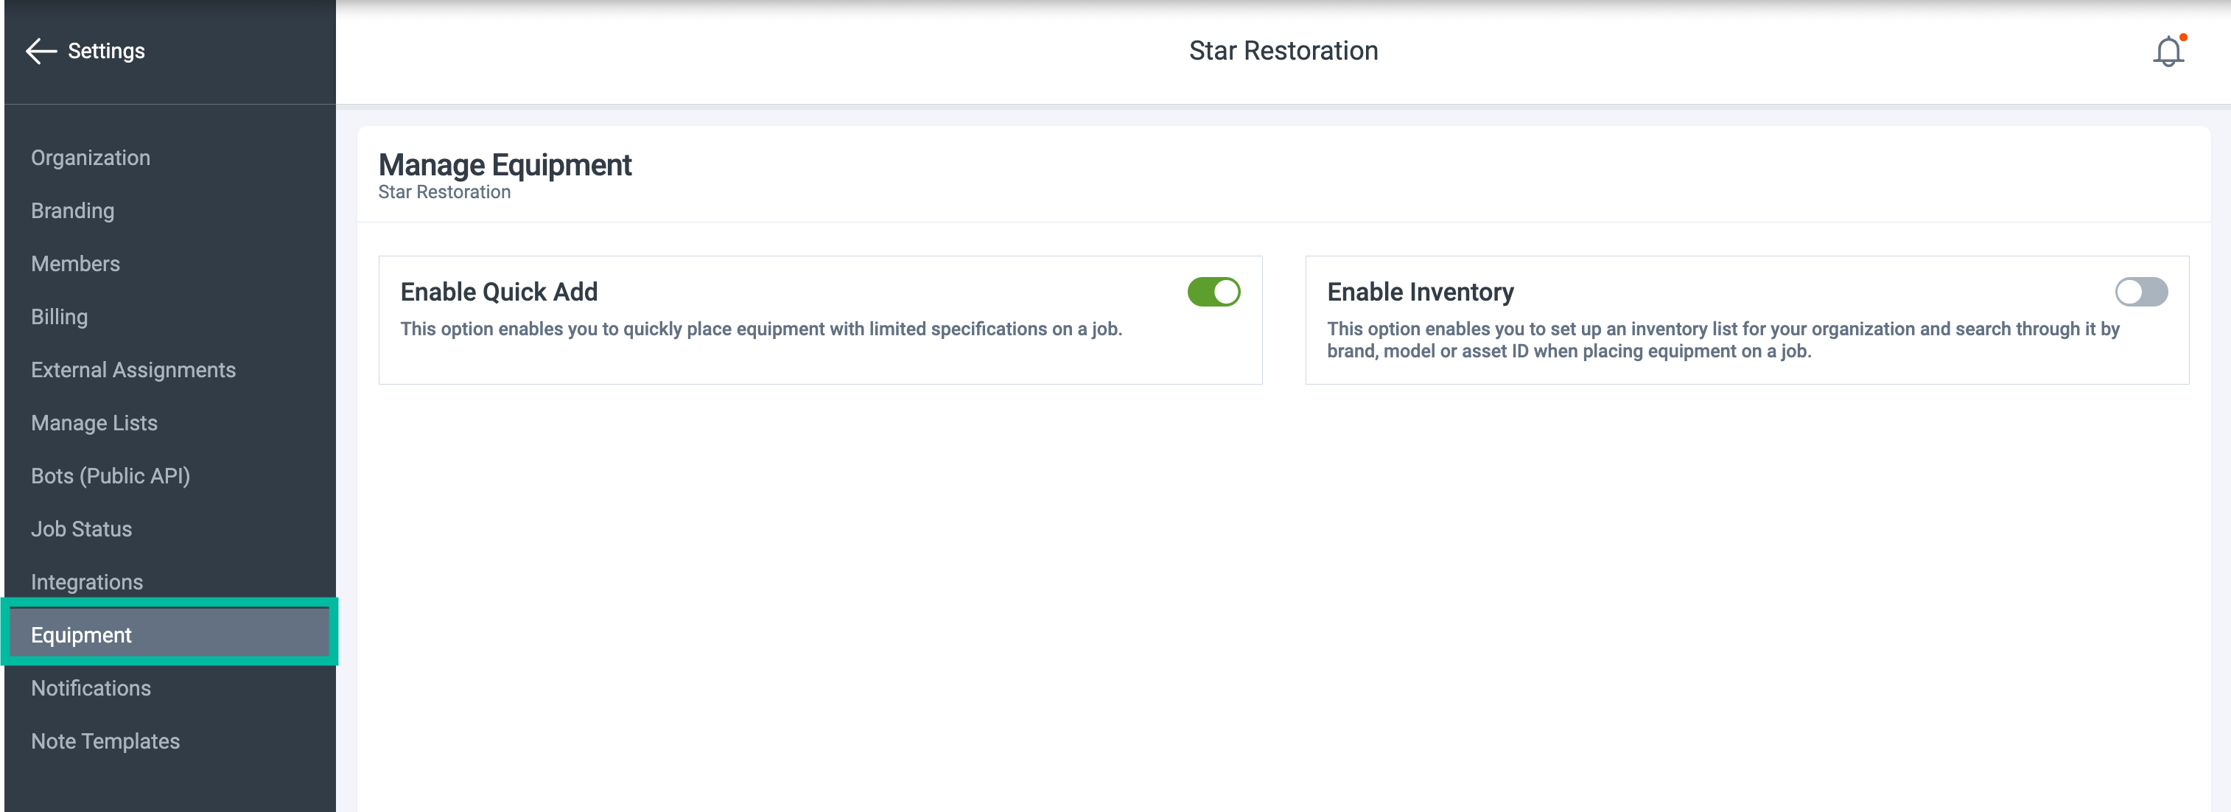Image resolution: width=2231 pixels, height=812 pixels.
Task: Click the back arrow next to Settings
Action: [41, 51]
